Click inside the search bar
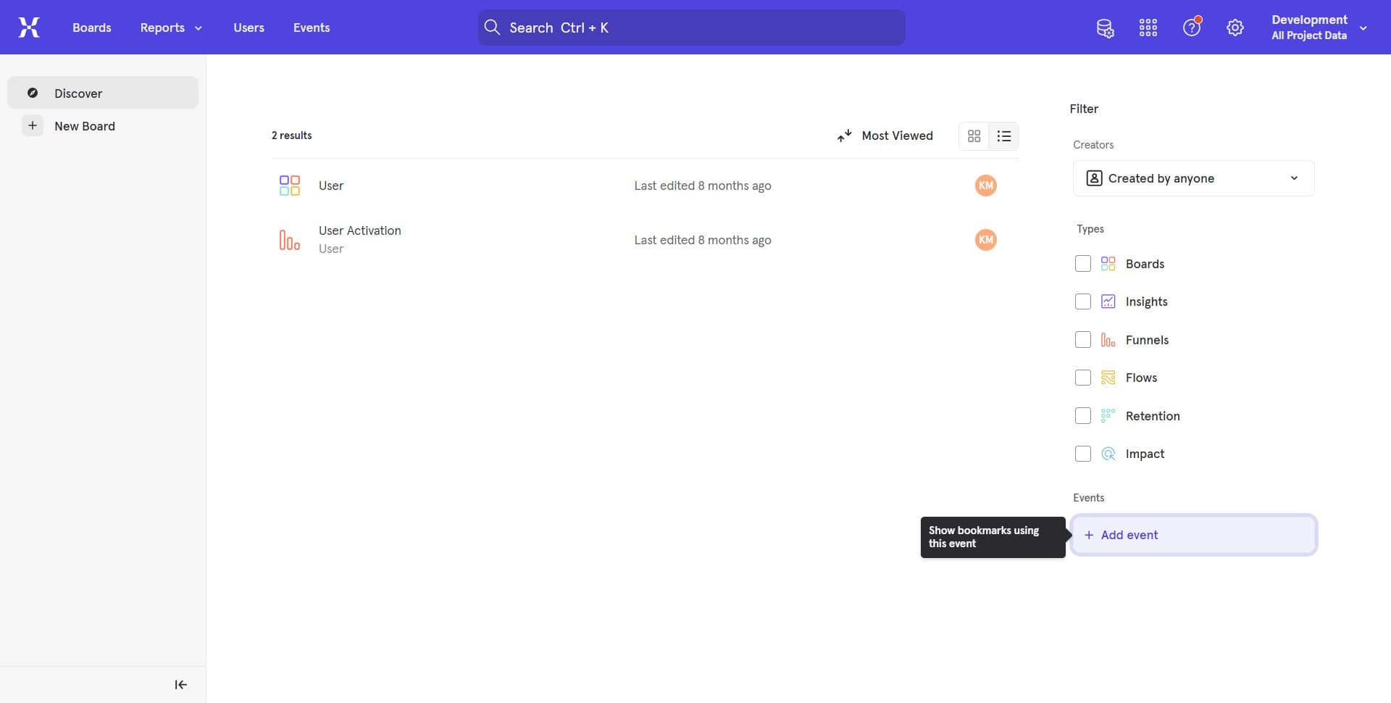This screenshot has height=703, width=1391. pos(690,27)
